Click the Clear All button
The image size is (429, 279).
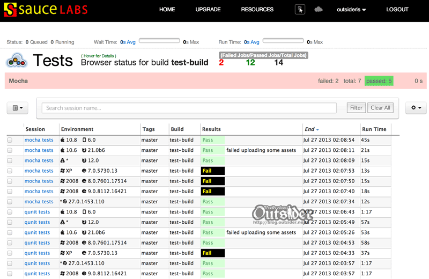380,108
